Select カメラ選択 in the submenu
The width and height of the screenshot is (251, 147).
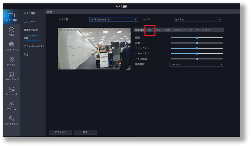pyautogui.click(x=29, y=13)
